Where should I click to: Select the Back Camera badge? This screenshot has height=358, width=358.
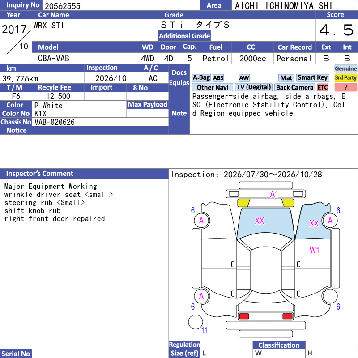click(294, 87)
